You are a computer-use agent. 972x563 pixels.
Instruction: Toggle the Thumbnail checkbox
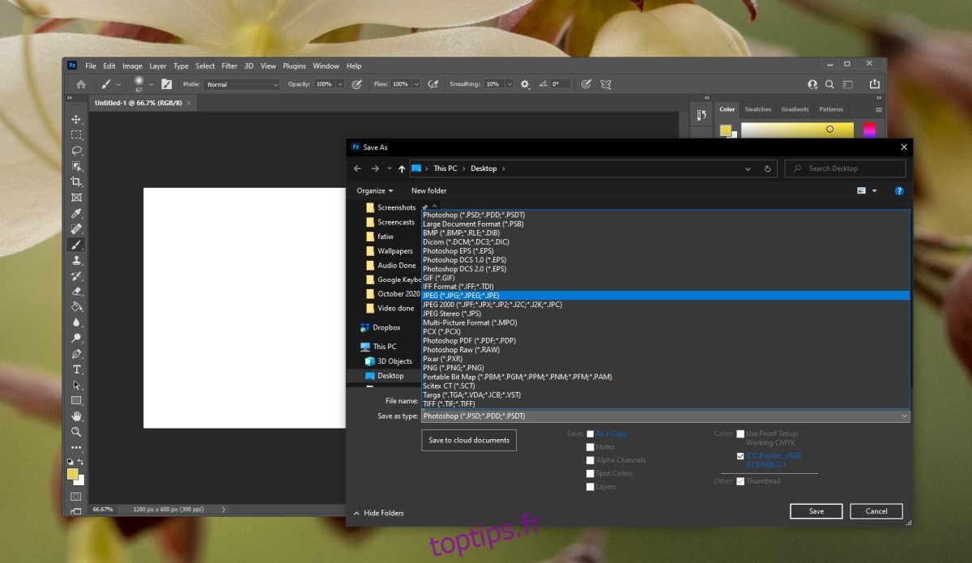pos(740,481)
